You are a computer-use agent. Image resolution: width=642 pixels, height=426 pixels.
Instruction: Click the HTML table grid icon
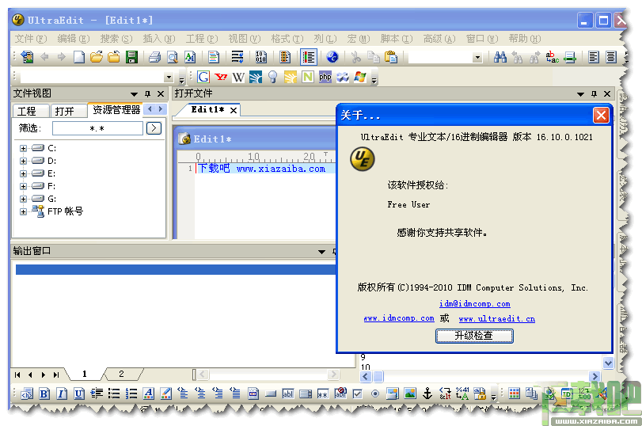(515, 394)
